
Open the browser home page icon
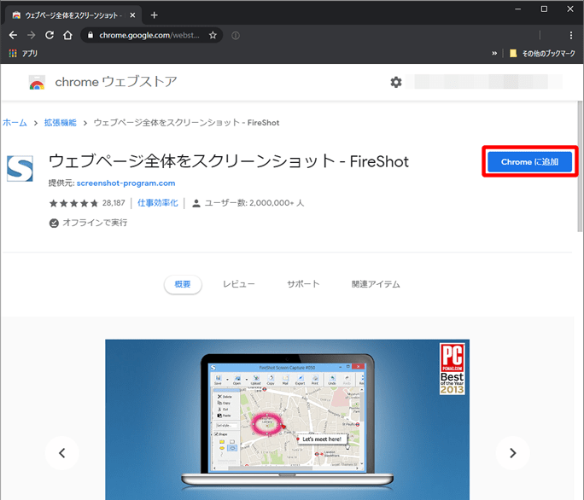click(67, 35)
